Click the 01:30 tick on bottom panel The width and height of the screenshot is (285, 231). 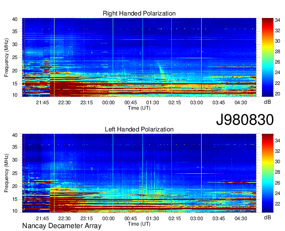153,218
